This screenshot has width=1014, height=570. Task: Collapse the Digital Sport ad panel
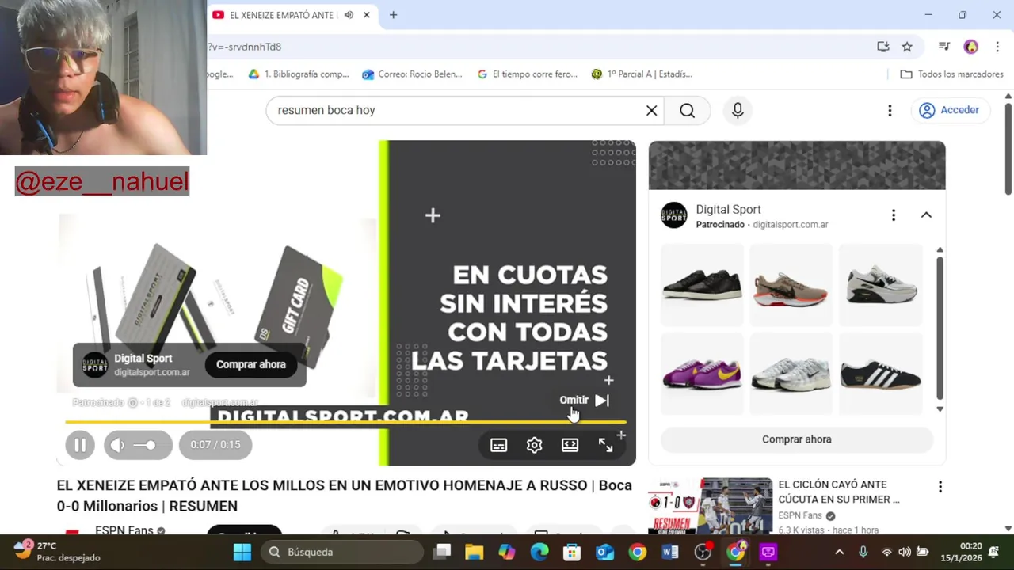coord(926,215)
